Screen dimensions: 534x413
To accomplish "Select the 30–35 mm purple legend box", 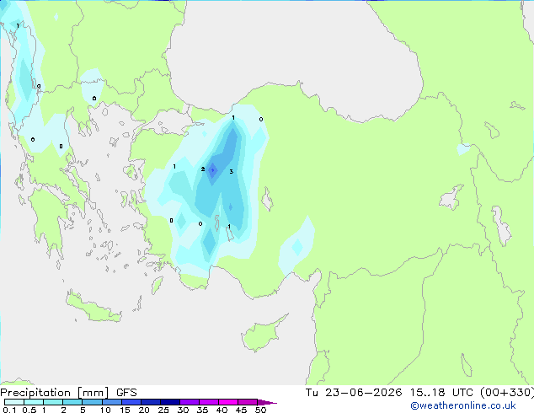I will coord(189,402).
